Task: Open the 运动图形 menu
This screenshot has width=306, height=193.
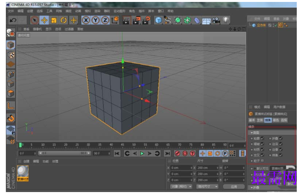Action: [120, 11]
